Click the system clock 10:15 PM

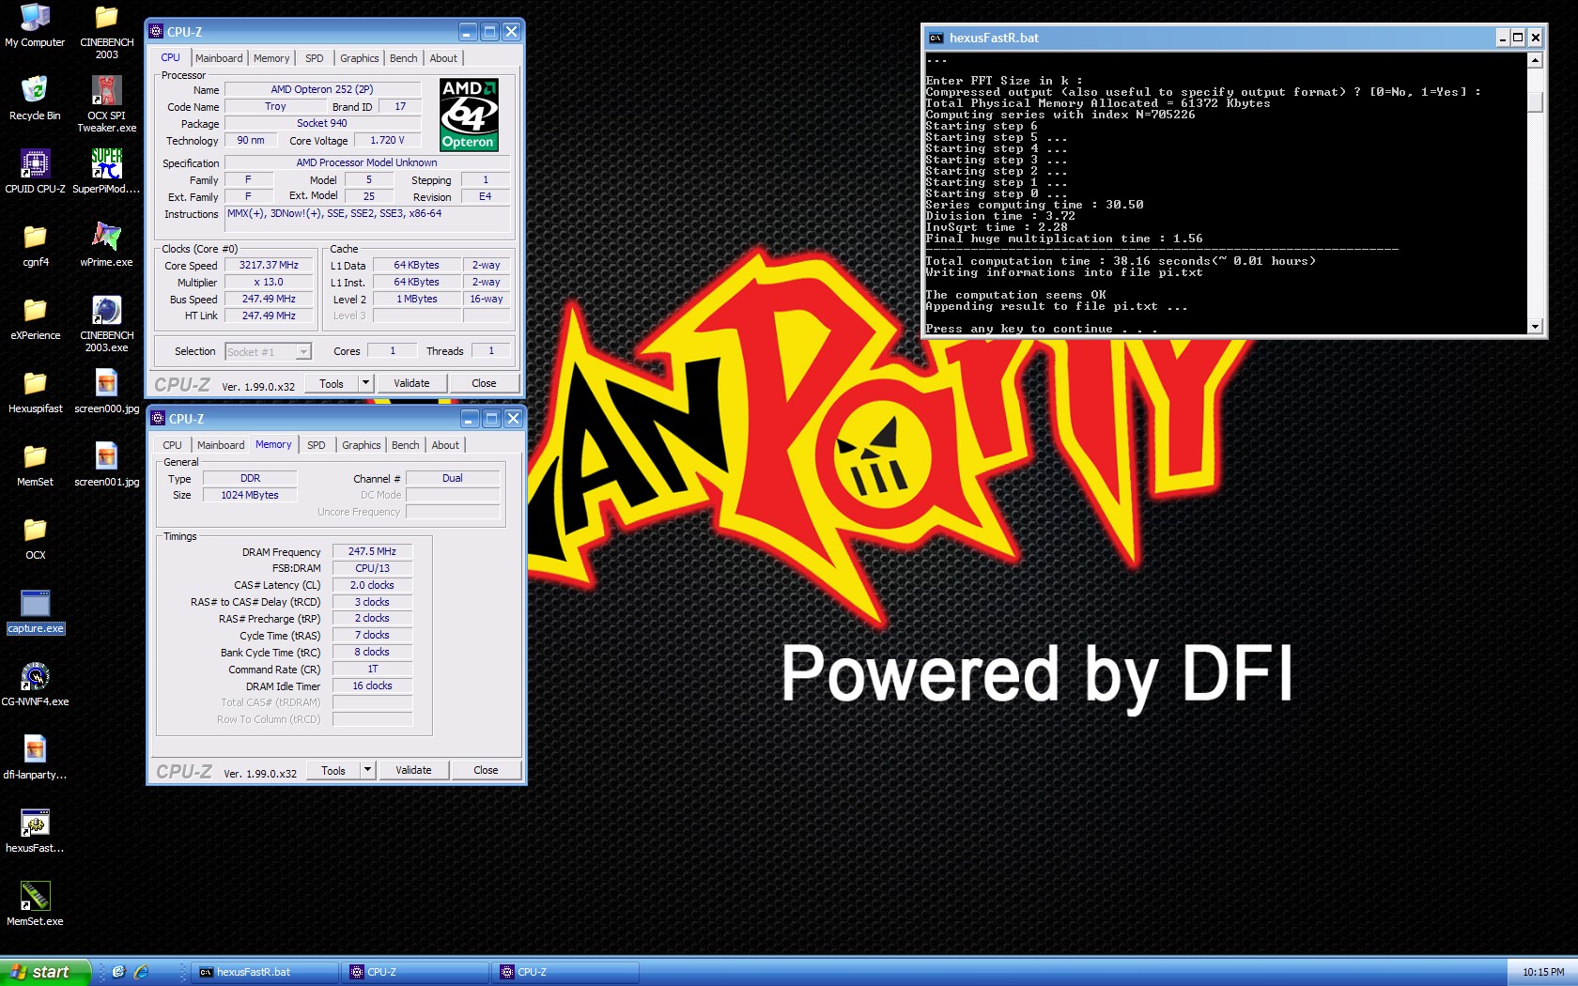(x=1543, y=972)
